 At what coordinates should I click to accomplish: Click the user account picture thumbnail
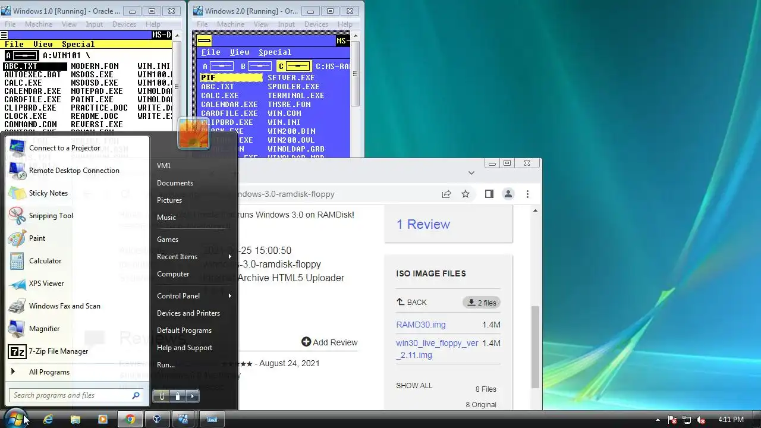194,133
